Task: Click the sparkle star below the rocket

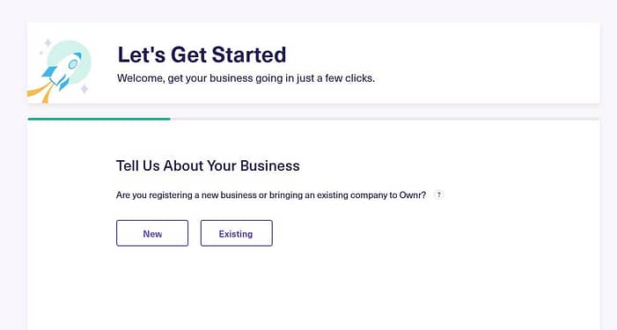Action: pyautogui.click(x=84, y=89)
